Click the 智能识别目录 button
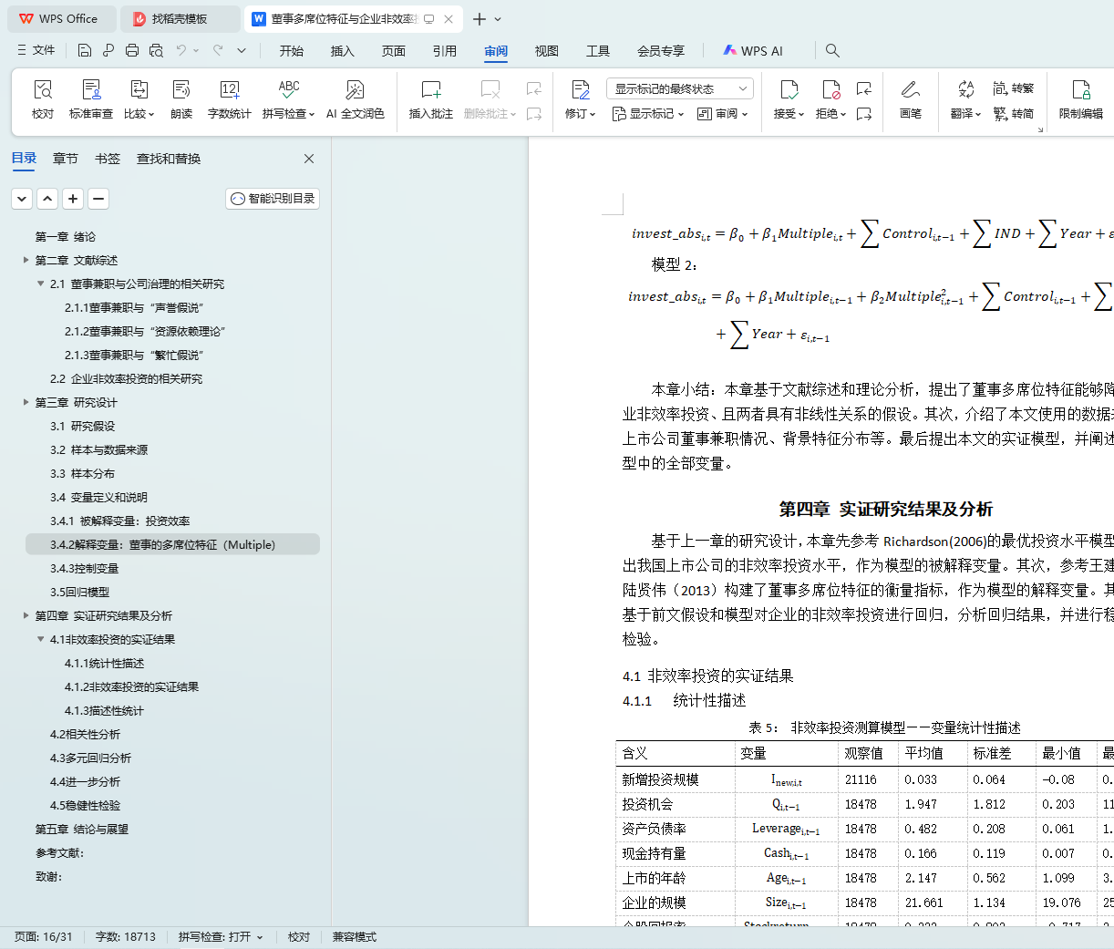The image size is (1114, 949). [273, 199]
